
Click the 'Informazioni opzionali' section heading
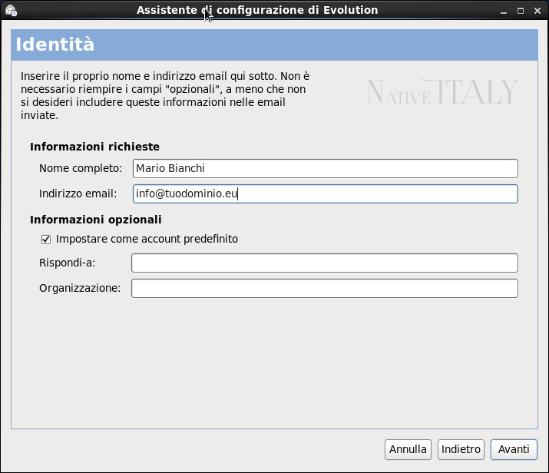(95, 220)
